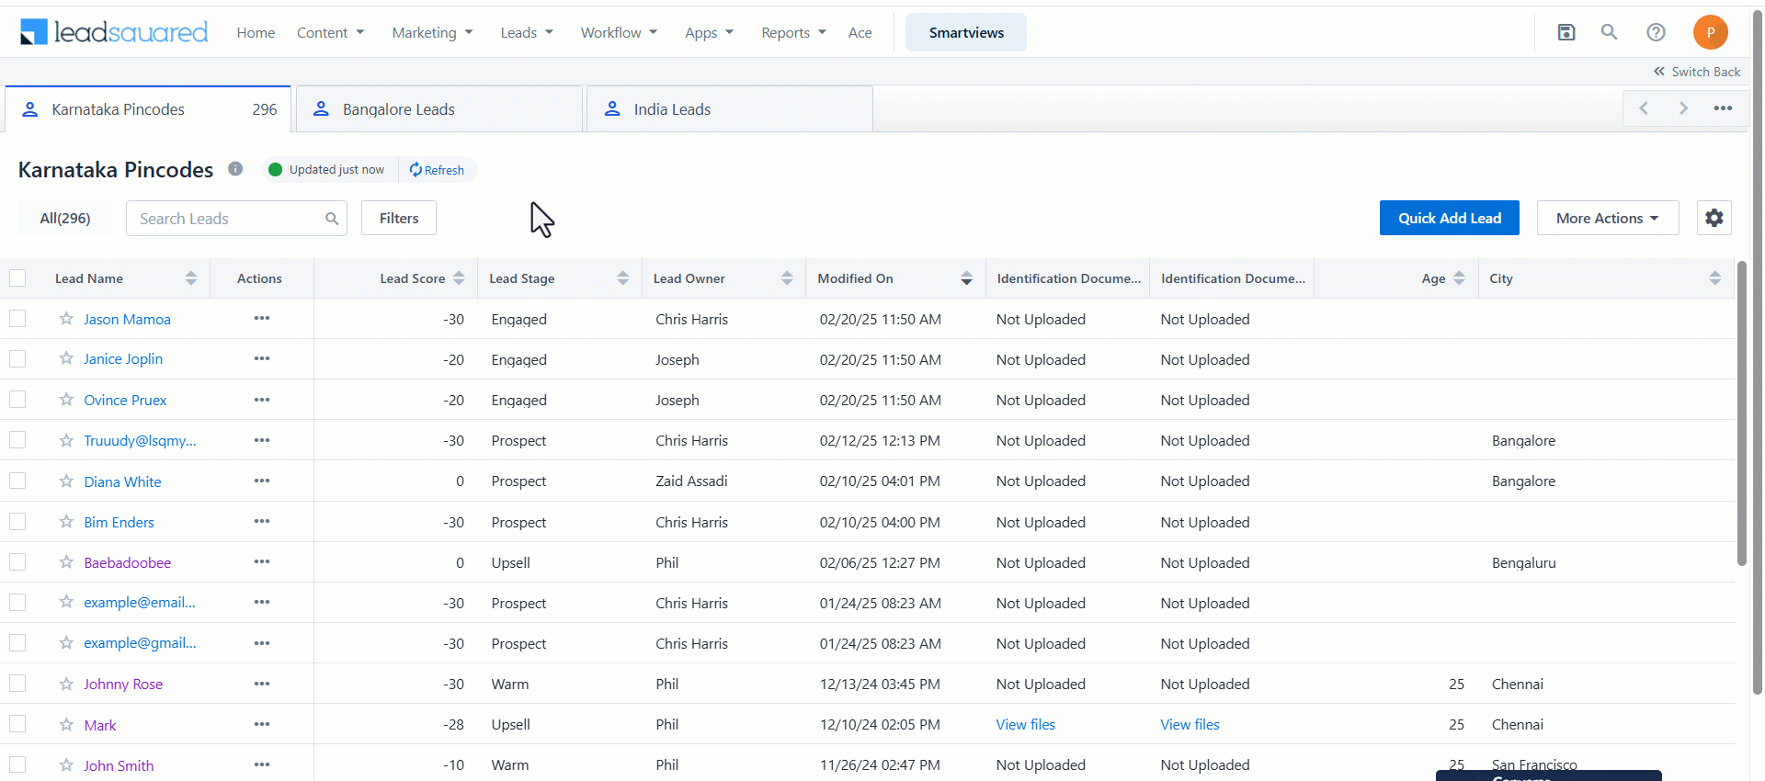
Task: Select the Janice Joplin row checkbox
Action: (17, 358)
